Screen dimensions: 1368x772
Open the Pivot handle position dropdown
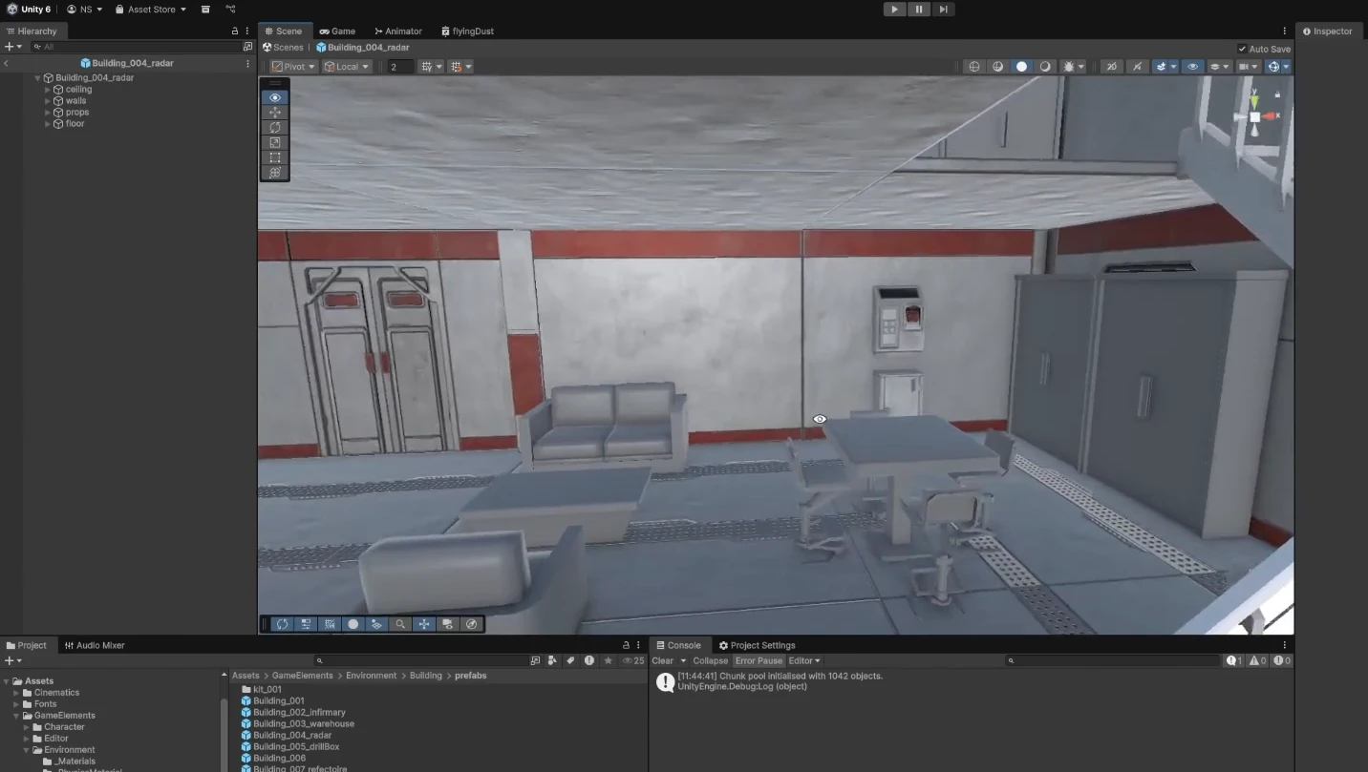click(293, 67)
